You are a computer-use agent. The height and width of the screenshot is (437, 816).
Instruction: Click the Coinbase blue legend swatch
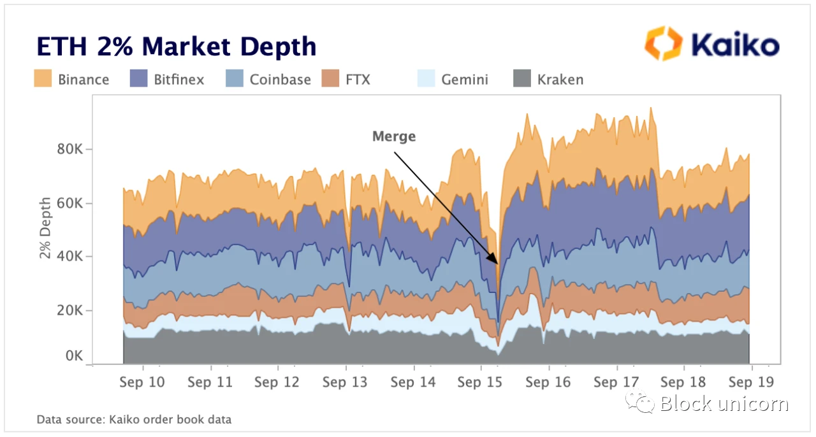tap(235, 79)
